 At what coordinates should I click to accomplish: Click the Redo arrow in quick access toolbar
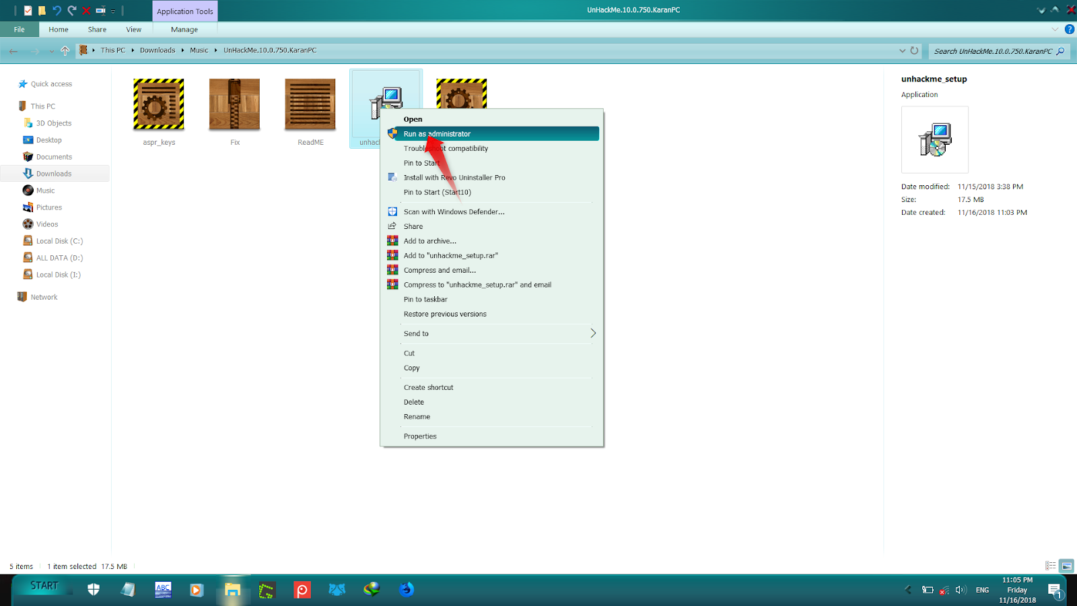(x=71, y=10)
